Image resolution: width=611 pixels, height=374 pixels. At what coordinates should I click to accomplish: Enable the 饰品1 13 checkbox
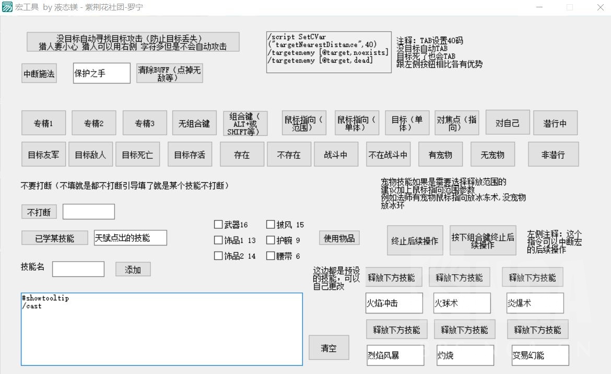[218, 240]
